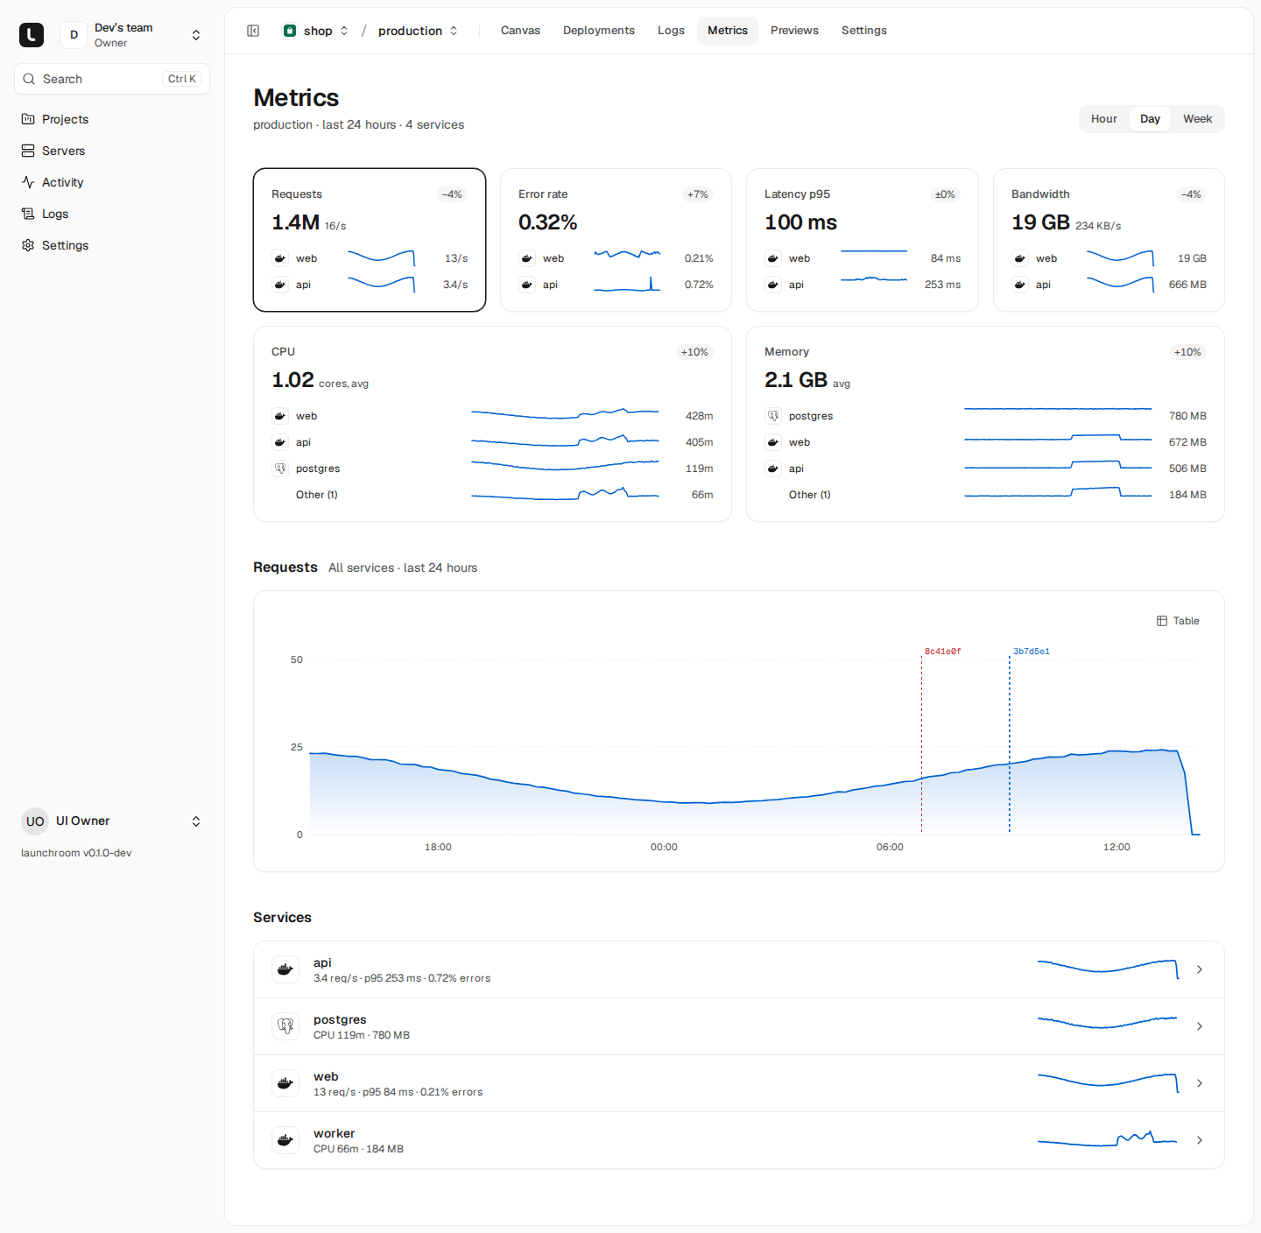Click the green shop project icon

tap(290, 31)
